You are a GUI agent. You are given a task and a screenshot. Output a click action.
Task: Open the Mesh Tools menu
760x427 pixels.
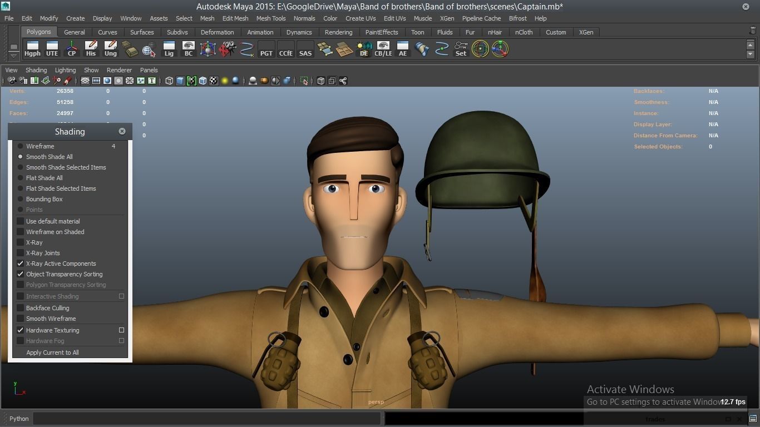271,18
